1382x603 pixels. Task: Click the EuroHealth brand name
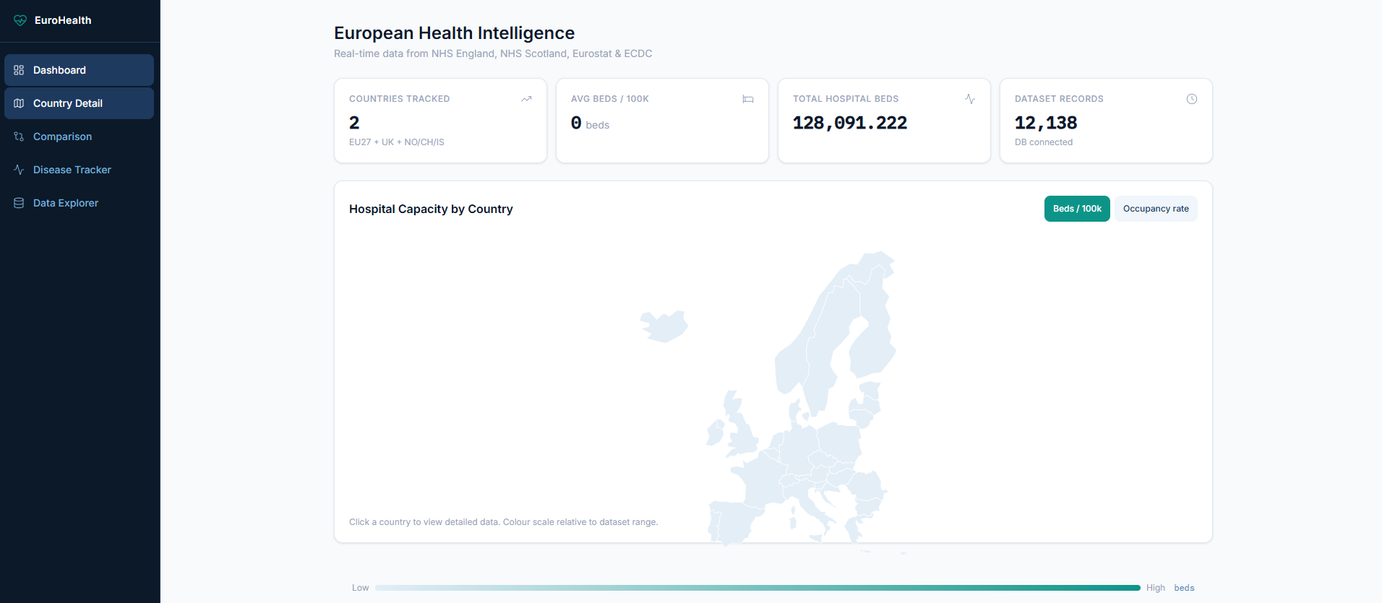click(x=63, y=20)
